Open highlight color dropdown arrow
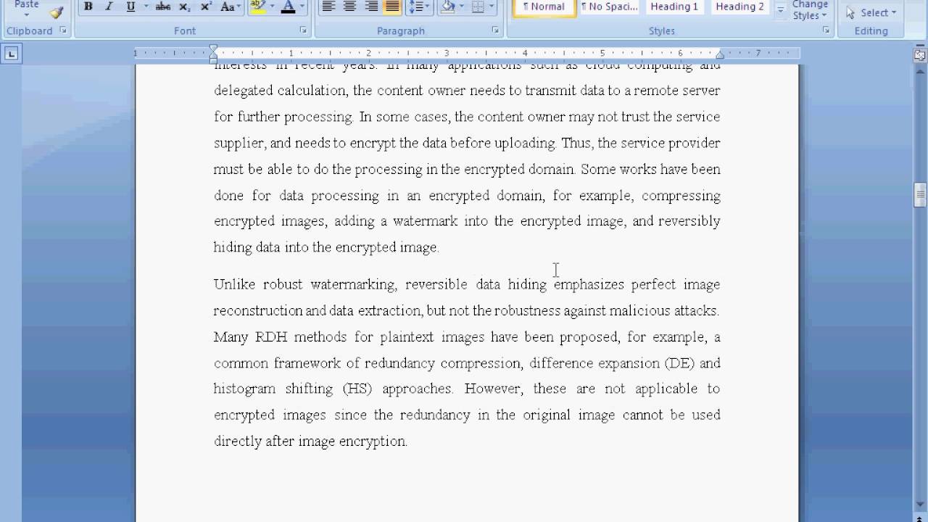 (271, 7)
